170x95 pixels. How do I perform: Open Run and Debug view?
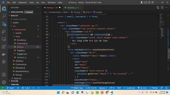point(4,31)
